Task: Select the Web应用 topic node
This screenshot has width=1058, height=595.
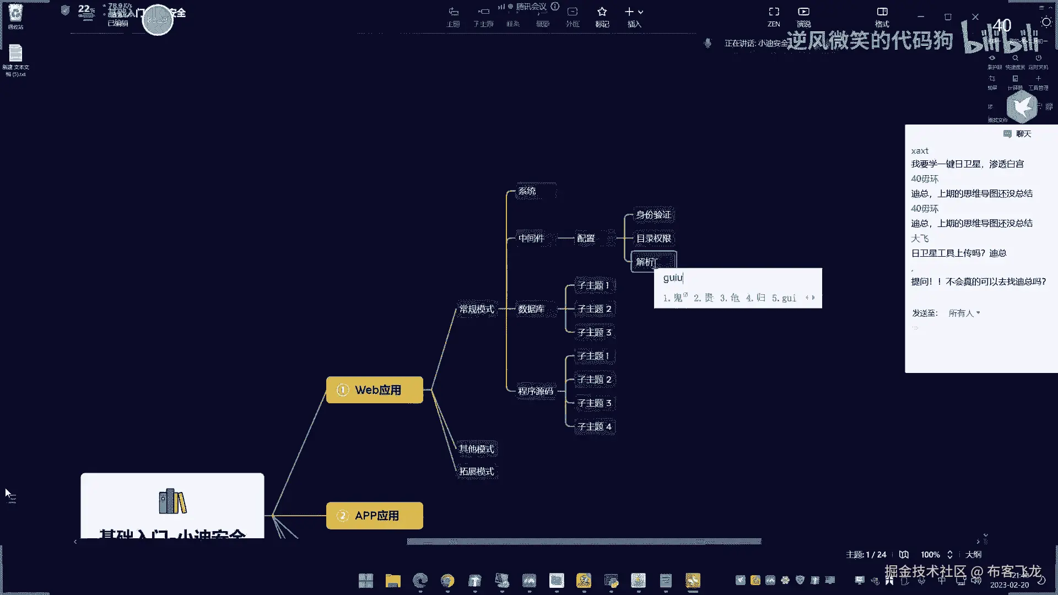Action: coord(375,390)
